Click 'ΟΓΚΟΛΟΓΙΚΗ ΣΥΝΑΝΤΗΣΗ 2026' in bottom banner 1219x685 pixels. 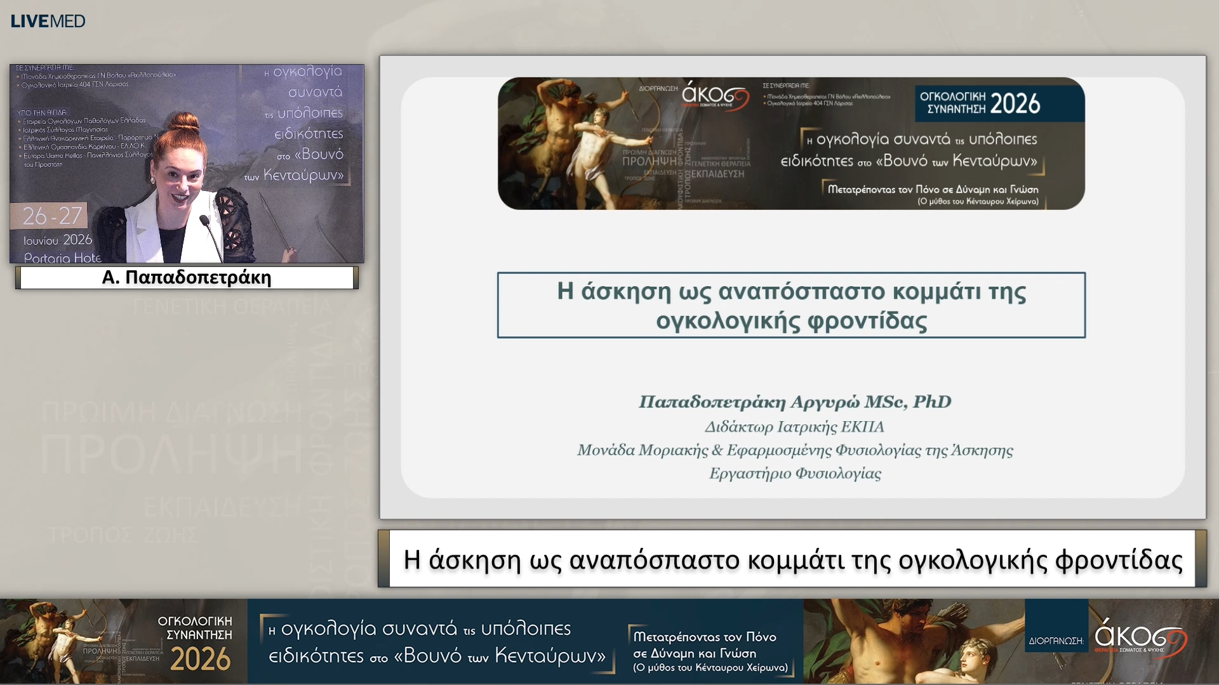click(x=196, y=643)
